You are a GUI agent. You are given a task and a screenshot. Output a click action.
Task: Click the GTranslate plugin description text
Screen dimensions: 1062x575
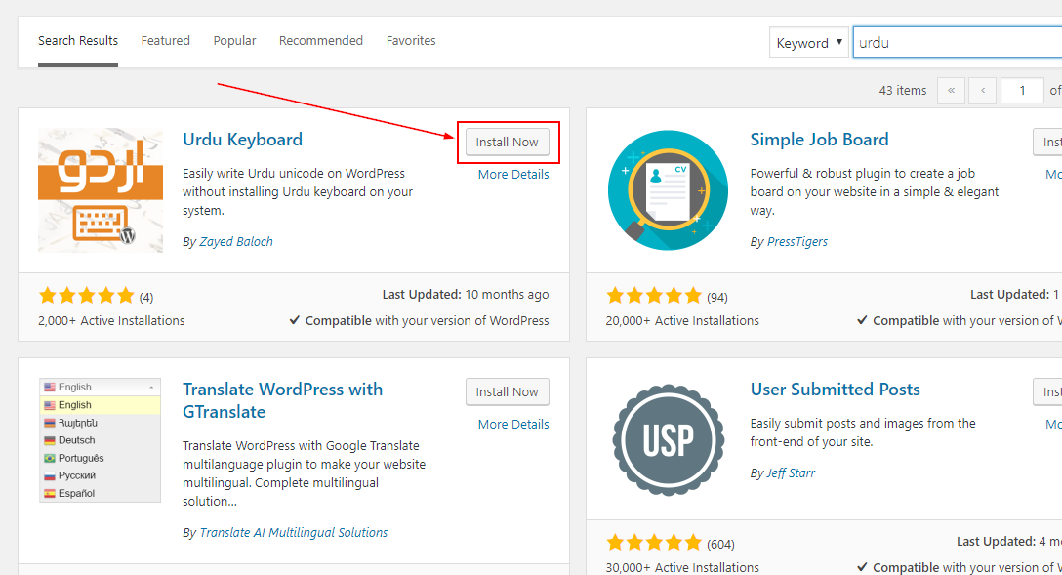click(x=305, y=473)
